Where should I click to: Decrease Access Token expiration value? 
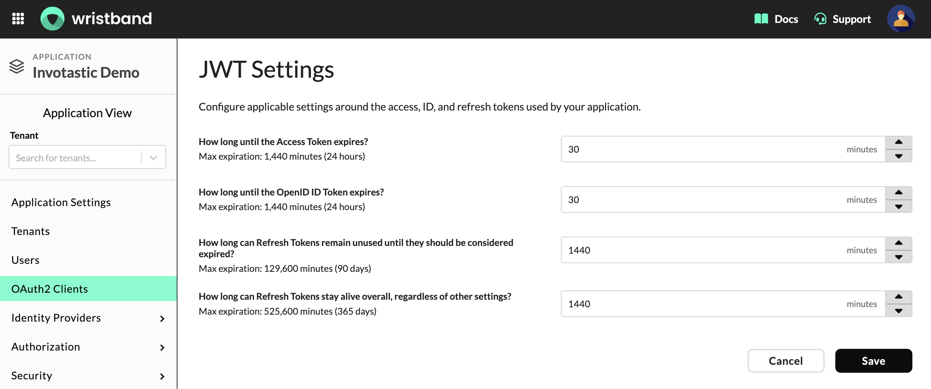pyautogui.click(x=898, y=156)
